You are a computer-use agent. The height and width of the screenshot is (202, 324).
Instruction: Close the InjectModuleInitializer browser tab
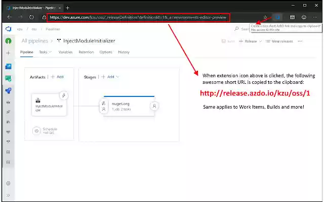(x=60, y=8)
